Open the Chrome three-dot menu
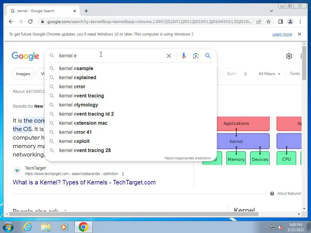The width and height of the screenshot is (311, 233). 300,22
